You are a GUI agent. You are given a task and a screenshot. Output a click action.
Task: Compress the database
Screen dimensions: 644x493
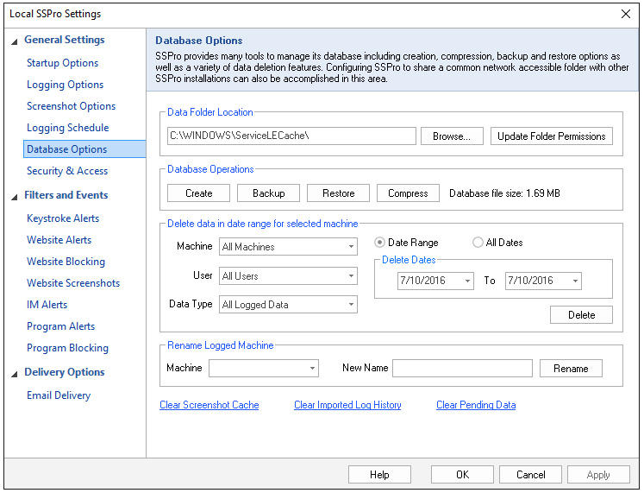pyautogui.click(x=408, y=193)
